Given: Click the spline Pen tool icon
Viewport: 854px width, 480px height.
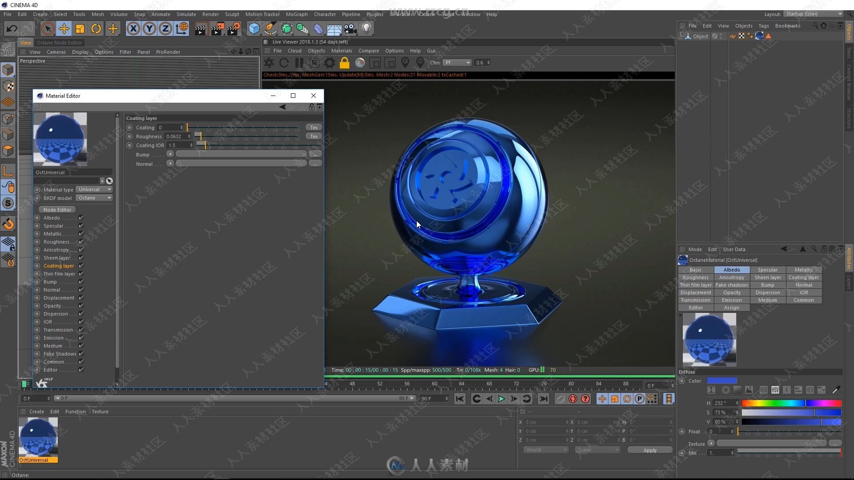Looking at the screenshot, I should (x=270, y=29).
